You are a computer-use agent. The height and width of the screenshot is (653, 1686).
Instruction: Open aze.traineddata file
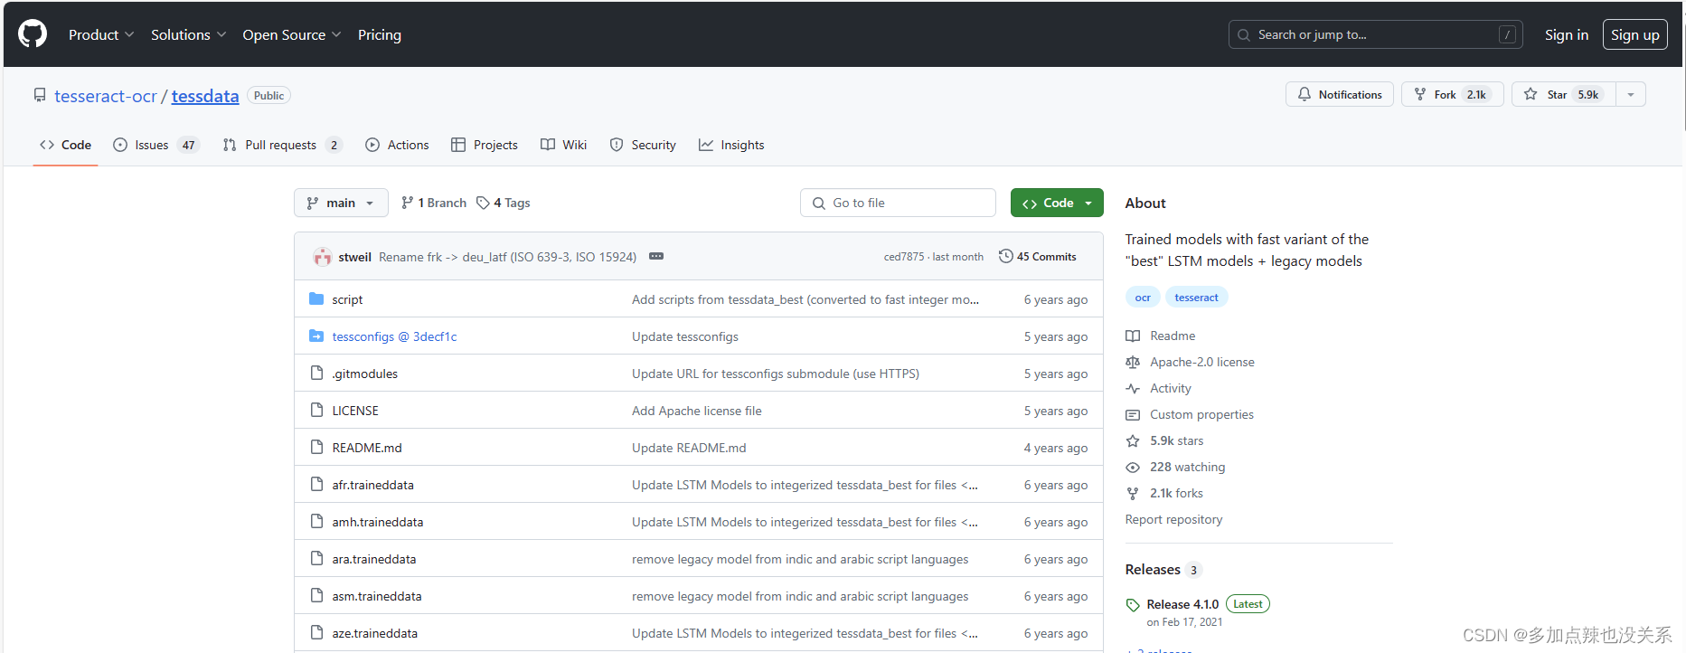click(375, 633)
